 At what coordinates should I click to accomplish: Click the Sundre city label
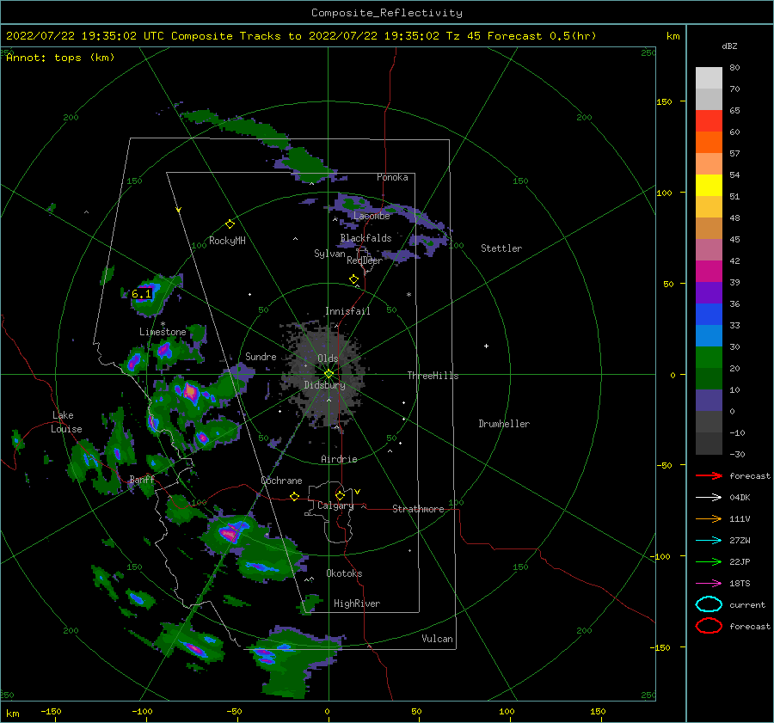coord(261,357)
